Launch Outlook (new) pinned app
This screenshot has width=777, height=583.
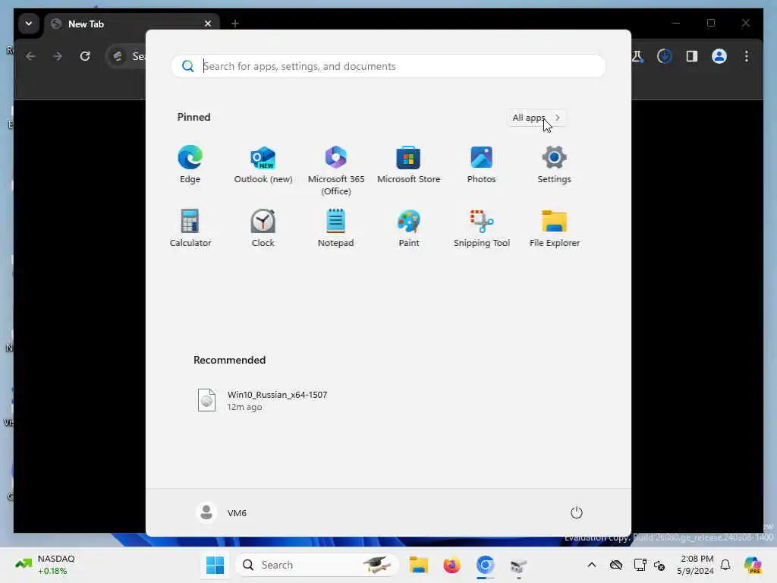(x=263, y=165)
